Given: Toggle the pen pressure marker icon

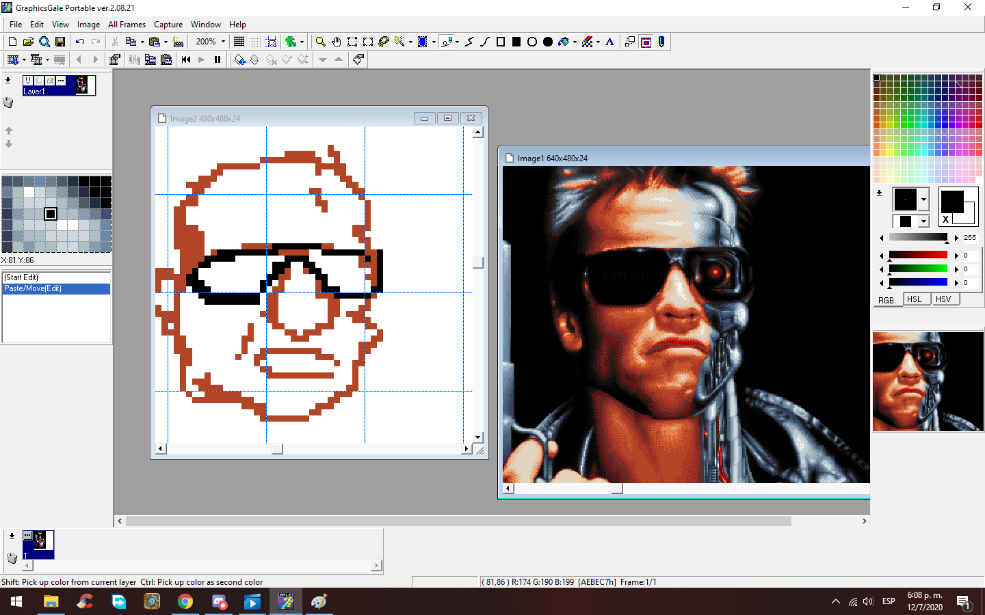Looking at the screenshot, I should (x=661, y=42).
